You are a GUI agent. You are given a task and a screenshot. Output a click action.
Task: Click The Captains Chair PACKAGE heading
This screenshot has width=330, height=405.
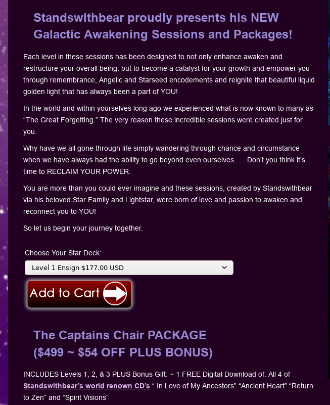(120, 335)
